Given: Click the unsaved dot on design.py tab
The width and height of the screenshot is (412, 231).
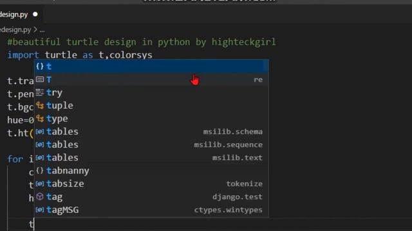Looking at the screenshot, I should tap(35, 14).
